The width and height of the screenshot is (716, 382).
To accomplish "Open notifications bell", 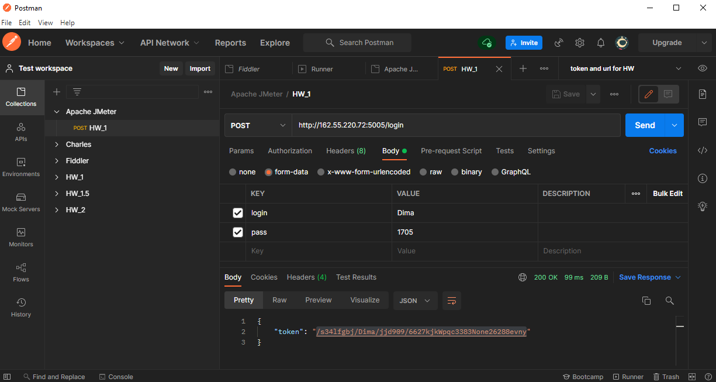I will [600, 42].
